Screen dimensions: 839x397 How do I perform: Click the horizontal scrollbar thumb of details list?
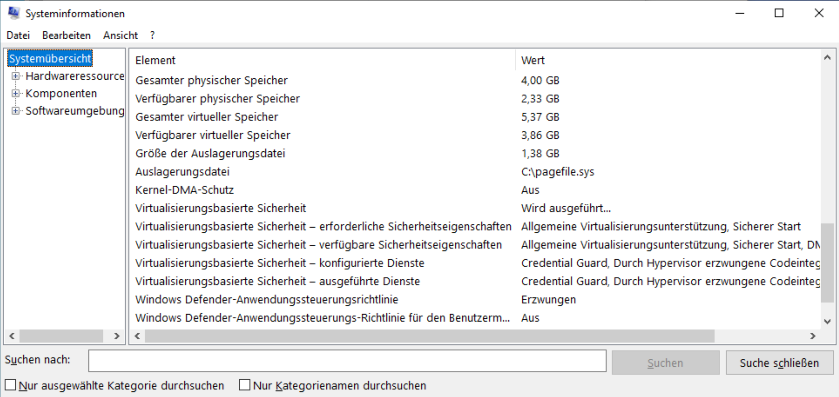pos(430,336)
